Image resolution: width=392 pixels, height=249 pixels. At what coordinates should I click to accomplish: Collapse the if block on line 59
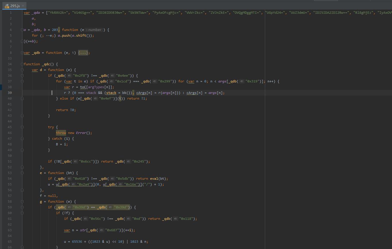point(22,207)
